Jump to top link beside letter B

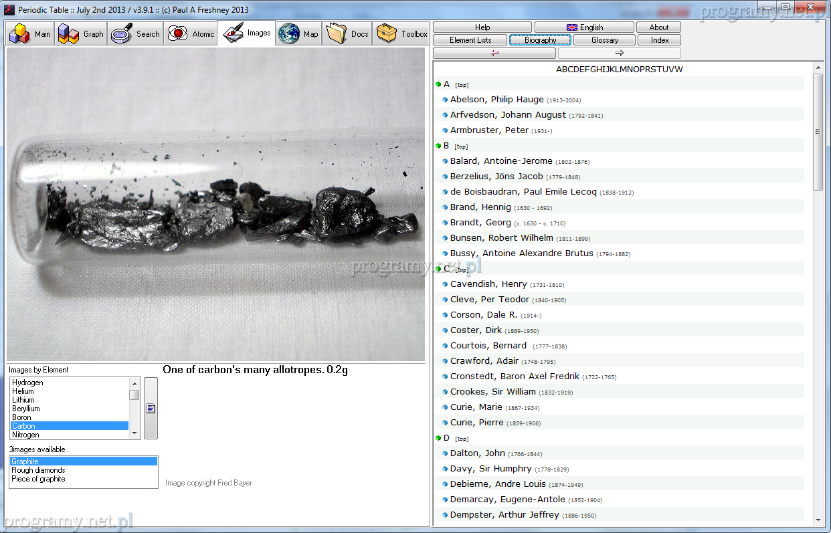pyautogui.click(x=461, y=146)
